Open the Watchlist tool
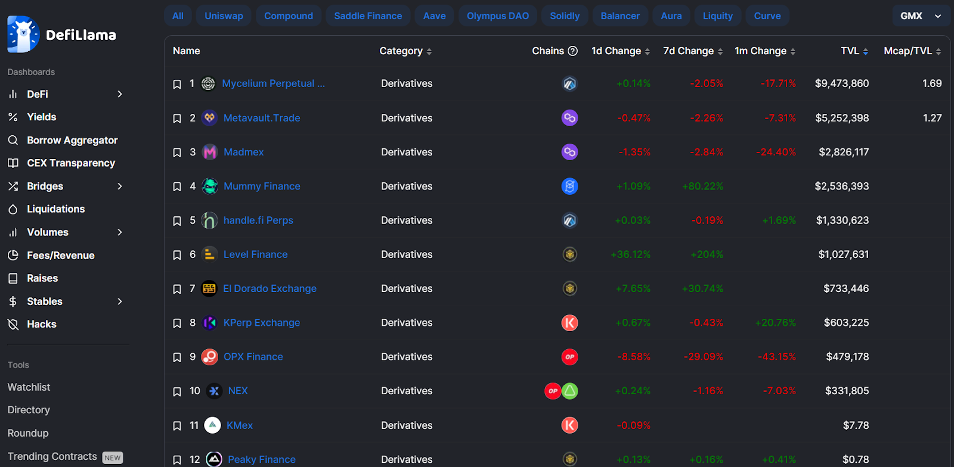Image resolution: width=954 pixels, height=467 pixels. pyautogui.click(x=29, y=387)
